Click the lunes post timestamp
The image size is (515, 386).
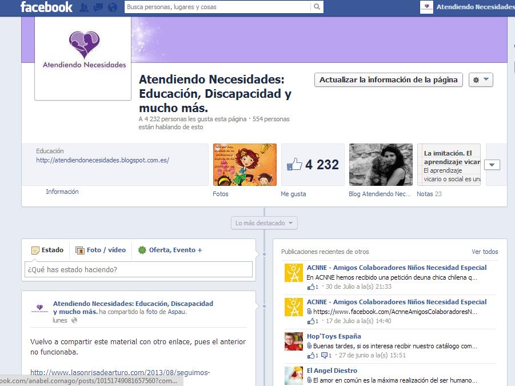pos(60,320)
